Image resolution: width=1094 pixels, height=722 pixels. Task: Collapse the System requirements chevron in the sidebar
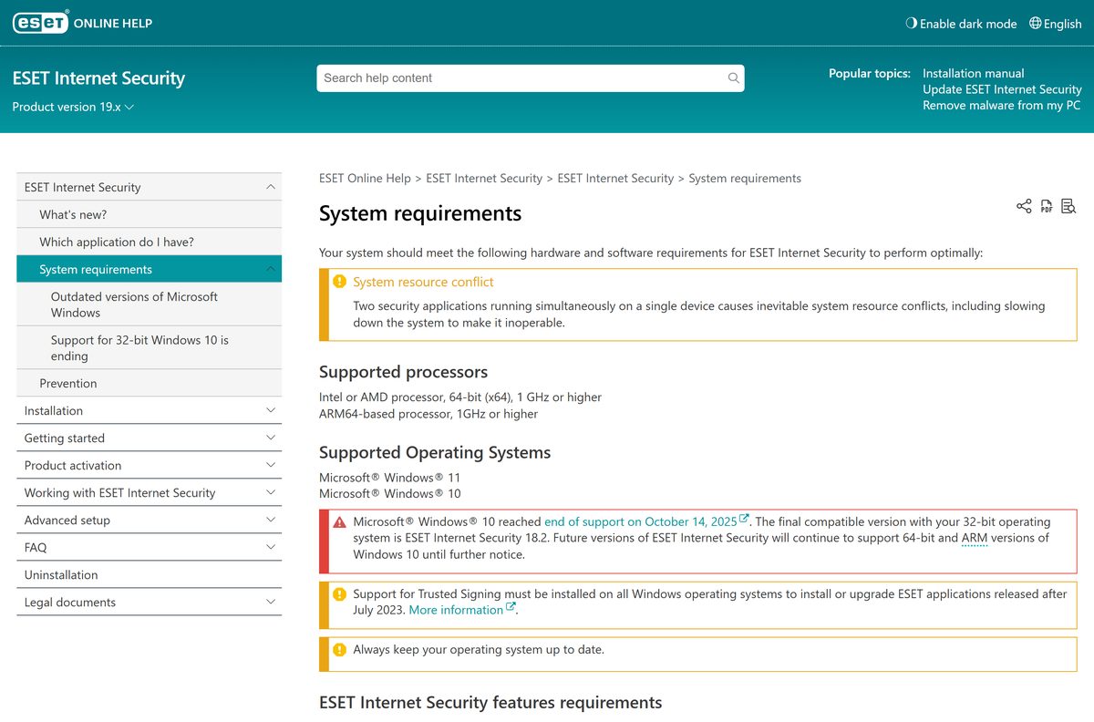click(x=270, y=269)
